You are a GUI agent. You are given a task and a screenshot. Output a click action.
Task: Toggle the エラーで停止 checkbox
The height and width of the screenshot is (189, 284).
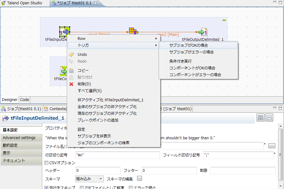[x=131, y=187]
